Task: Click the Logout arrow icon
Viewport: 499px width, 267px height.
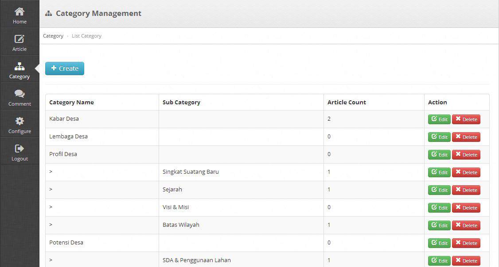Action: click(19, 148)
